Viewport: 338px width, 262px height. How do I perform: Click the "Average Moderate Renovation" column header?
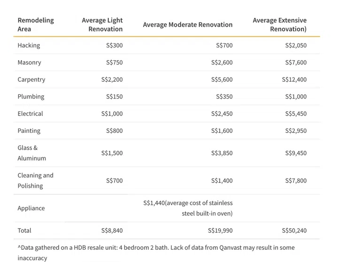(x=187, y=24)
